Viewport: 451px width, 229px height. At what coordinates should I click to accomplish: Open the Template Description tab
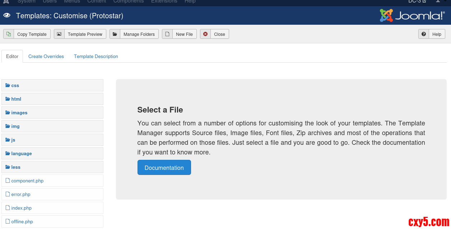96,56
